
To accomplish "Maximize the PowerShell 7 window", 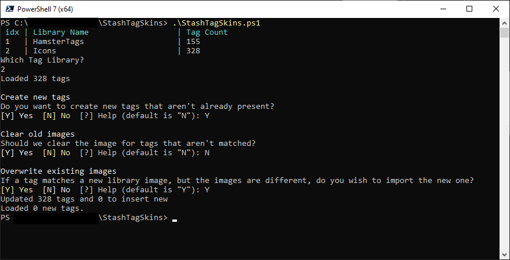I will [x=469, y=9].
